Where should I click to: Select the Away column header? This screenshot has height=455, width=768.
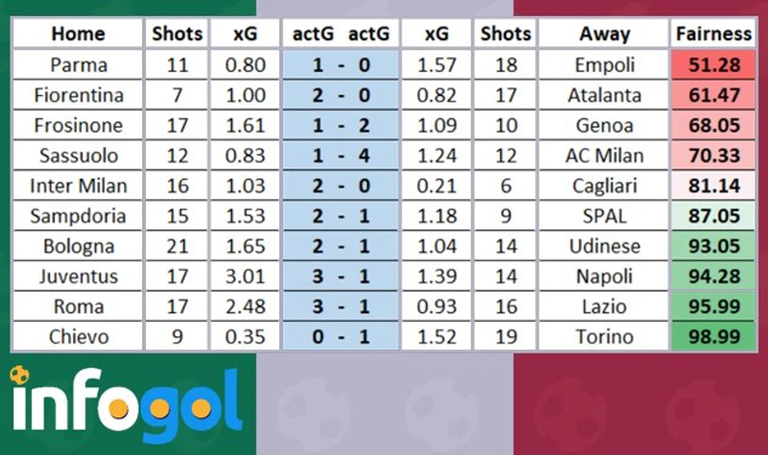[x=604, y=34]
